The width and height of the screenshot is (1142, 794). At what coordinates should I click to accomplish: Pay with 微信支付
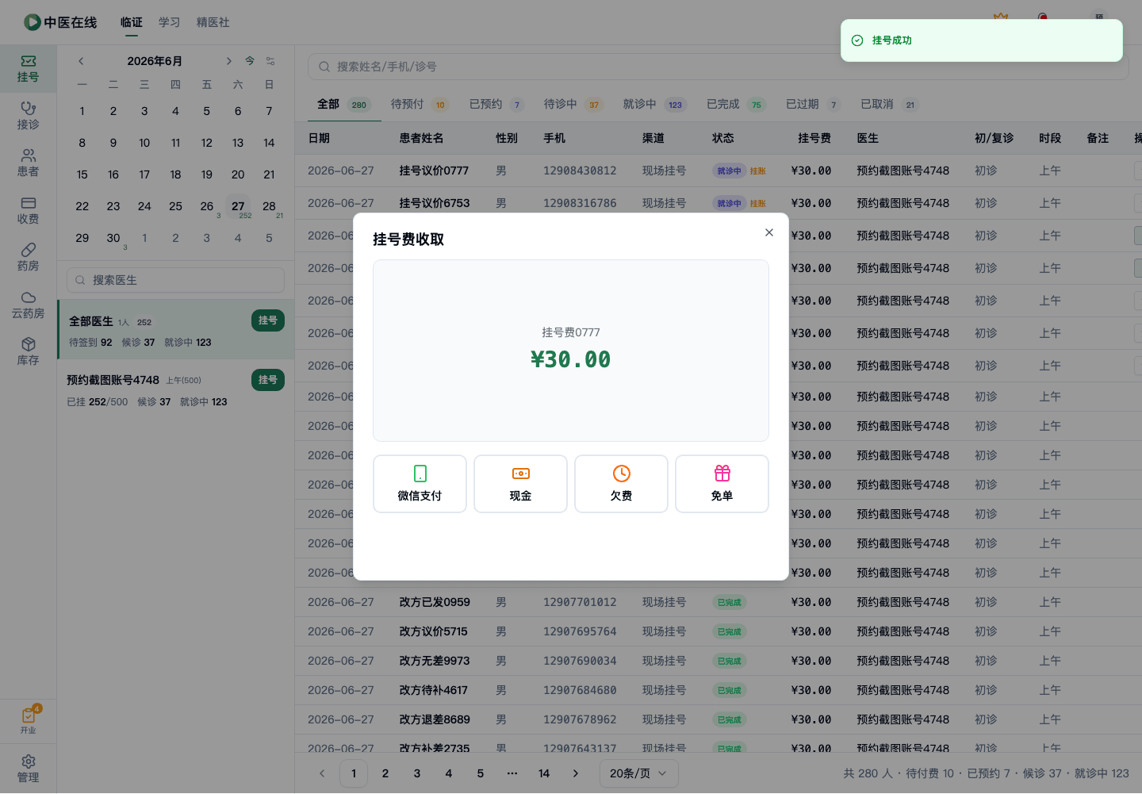(420, 484)
